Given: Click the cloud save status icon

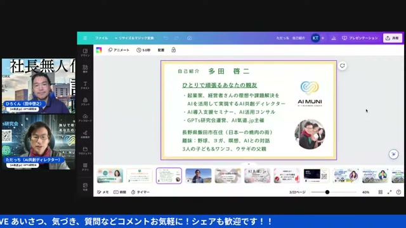Looking at the screenshot, I should coord(190,38).
